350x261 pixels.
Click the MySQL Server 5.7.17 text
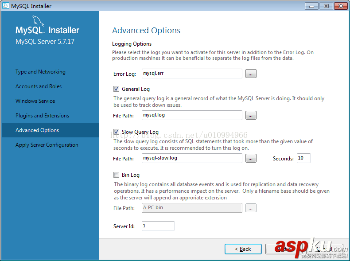pyautogui.click(x=45, y=42)
